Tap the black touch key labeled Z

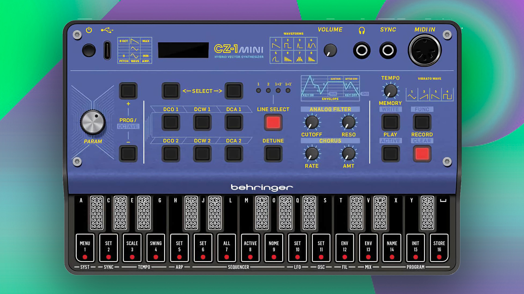click(427, 213)
